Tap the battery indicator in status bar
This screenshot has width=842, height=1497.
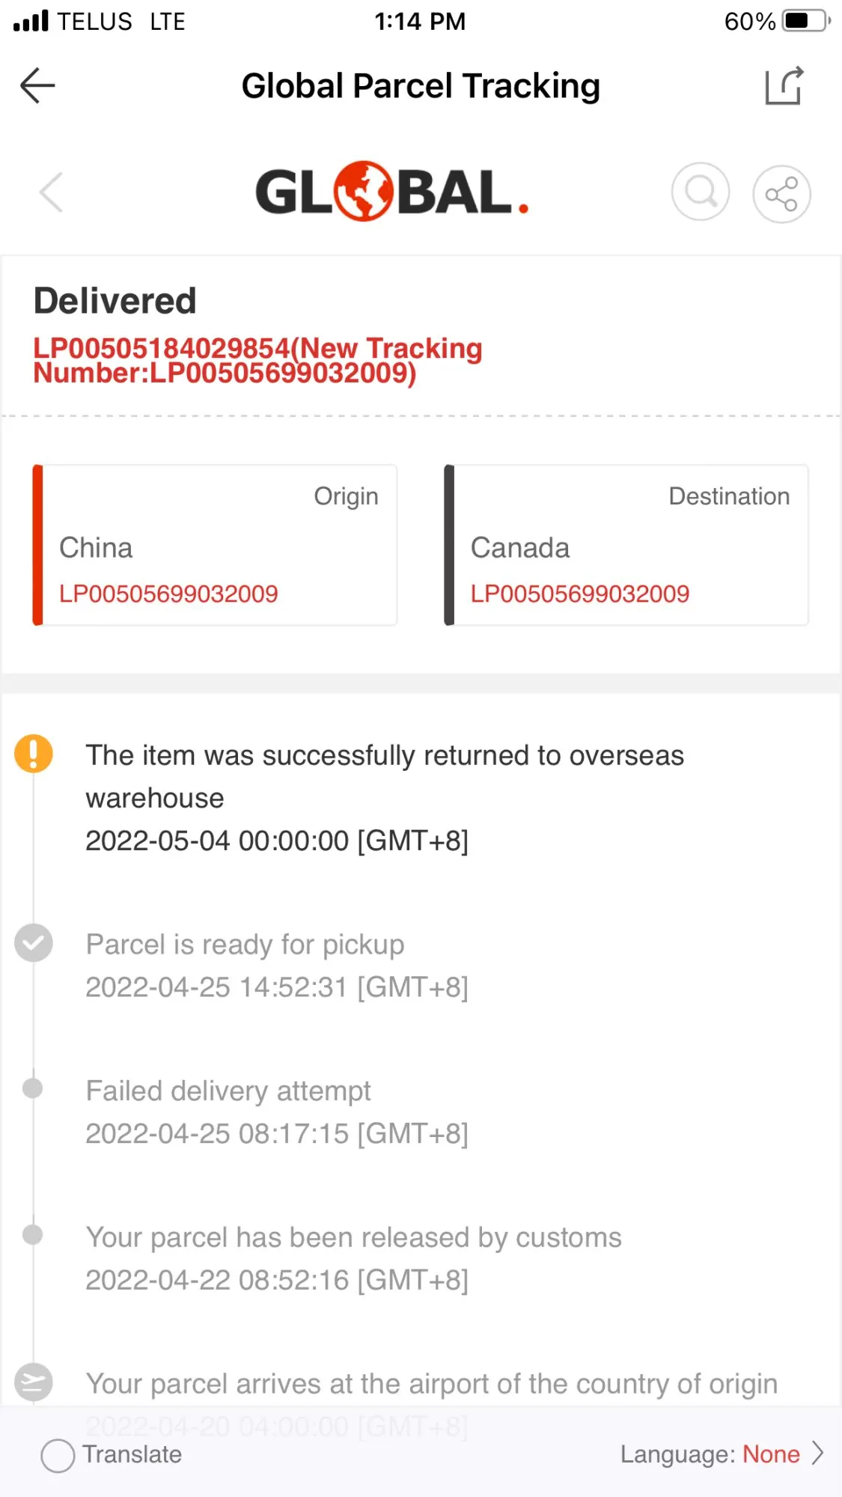tap(805, 21)
